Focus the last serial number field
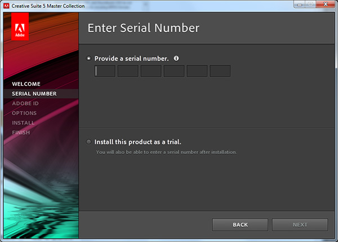The image size is (338, 242). click(x=220, y=71)
